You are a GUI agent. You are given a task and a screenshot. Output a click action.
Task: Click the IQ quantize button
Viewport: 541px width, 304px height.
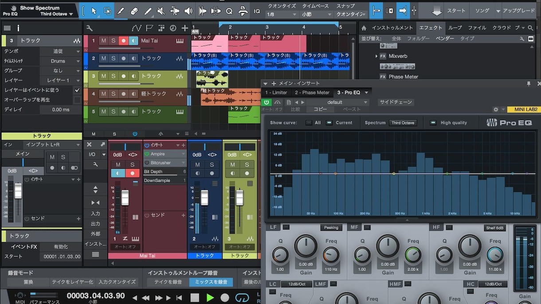tap(257, 11)
